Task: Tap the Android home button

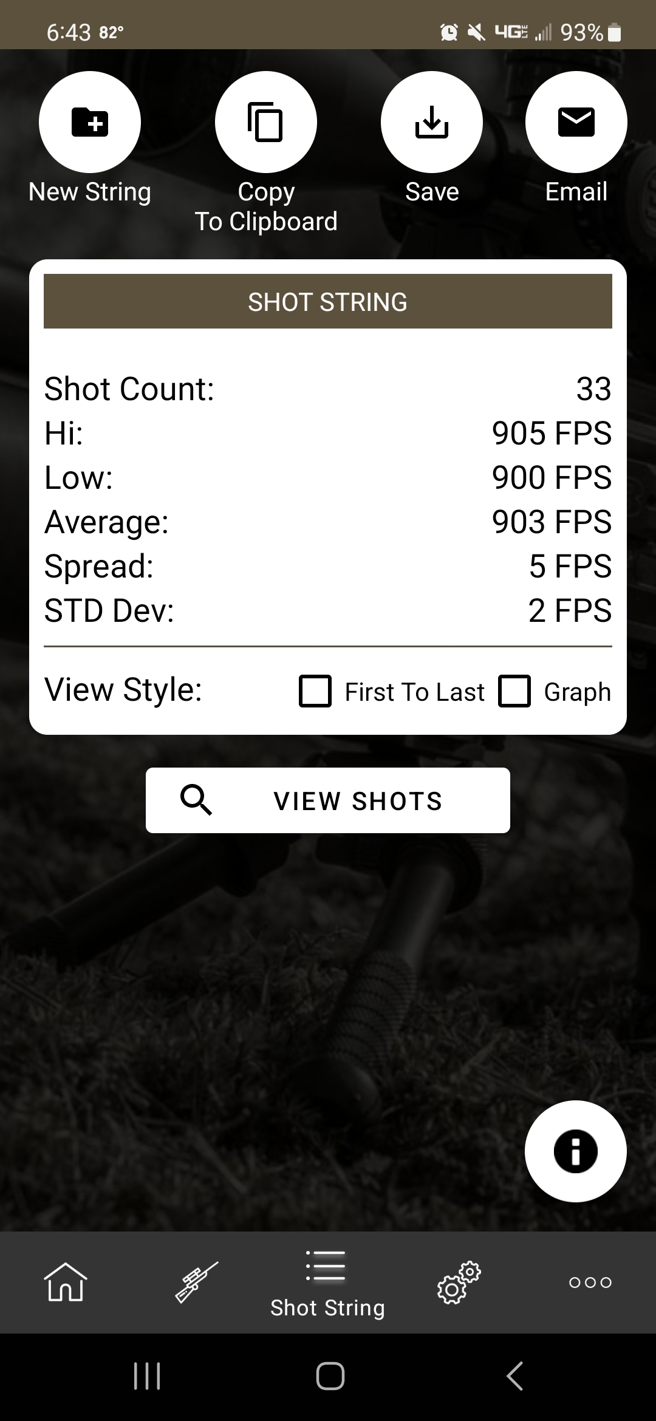Action: click(330, 1376)
